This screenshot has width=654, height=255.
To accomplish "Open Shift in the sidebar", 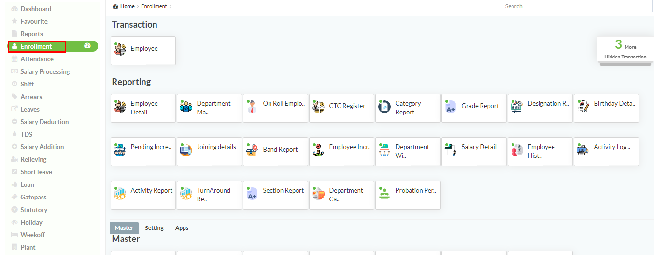I will coord(27,84).
